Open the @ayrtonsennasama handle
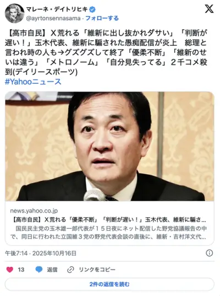Viewport: 220px width, 296px height. coord(53,19)
